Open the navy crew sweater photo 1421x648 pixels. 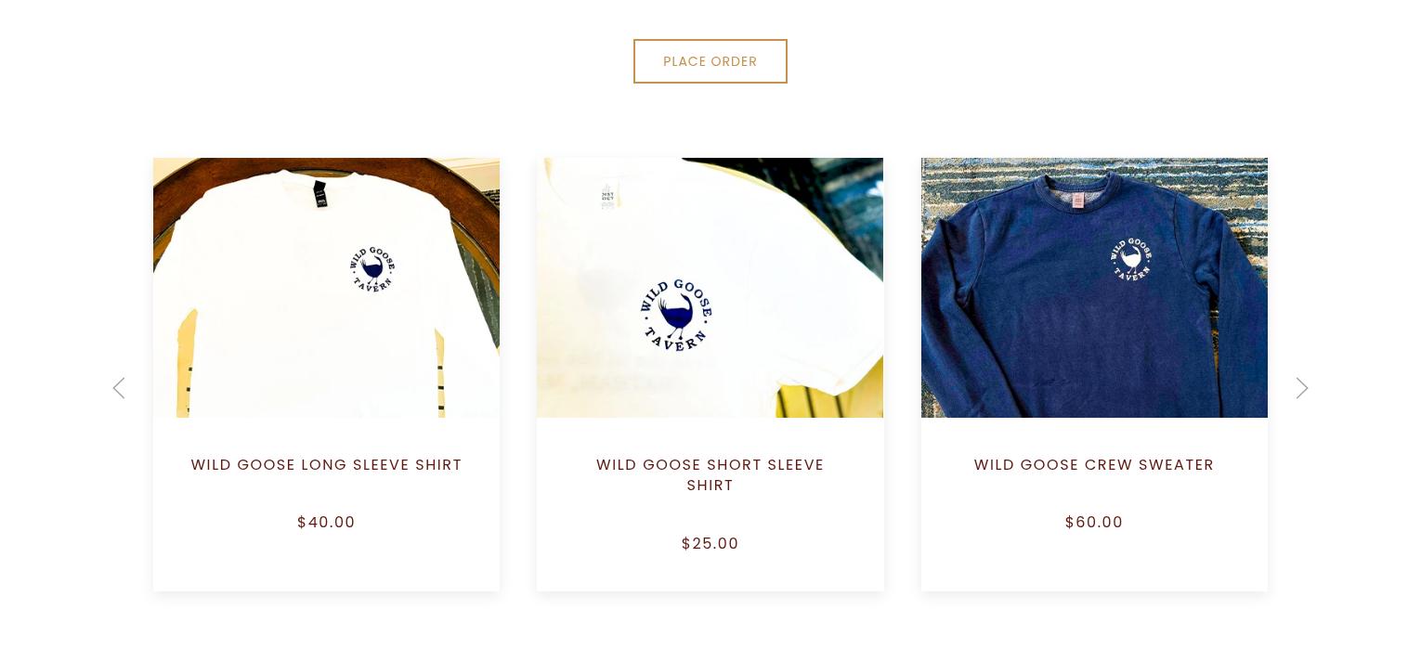(1094, 288)
